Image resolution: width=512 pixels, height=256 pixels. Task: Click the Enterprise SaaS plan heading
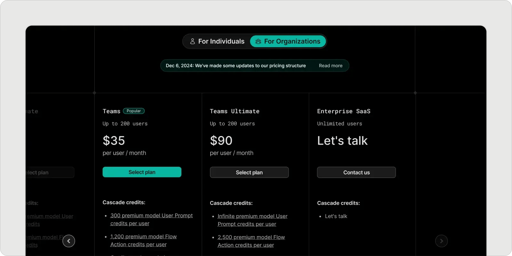(x=344, y=111)
